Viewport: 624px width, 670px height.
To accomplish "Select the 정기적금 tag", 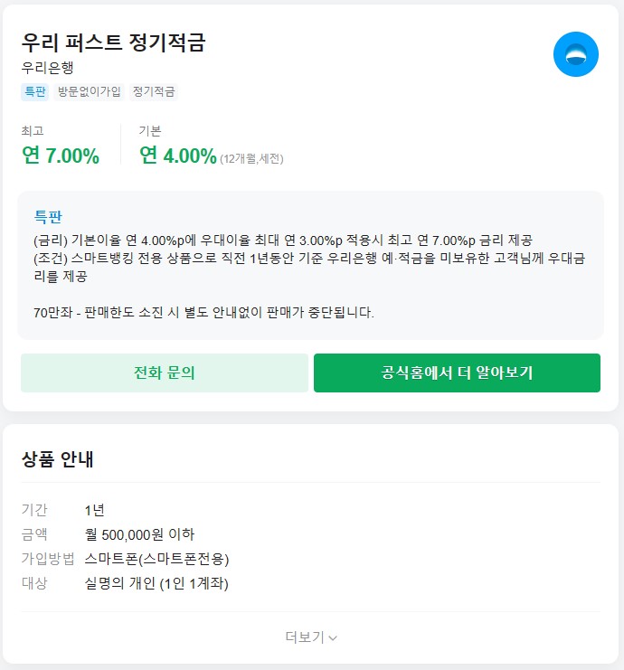I will click(154, 91).
